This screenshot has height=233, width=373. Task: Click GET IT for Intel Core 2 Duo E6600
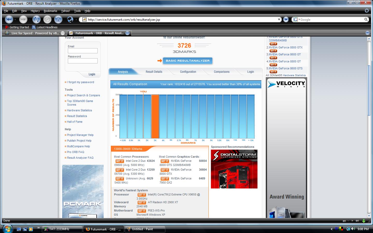(120, 161)
